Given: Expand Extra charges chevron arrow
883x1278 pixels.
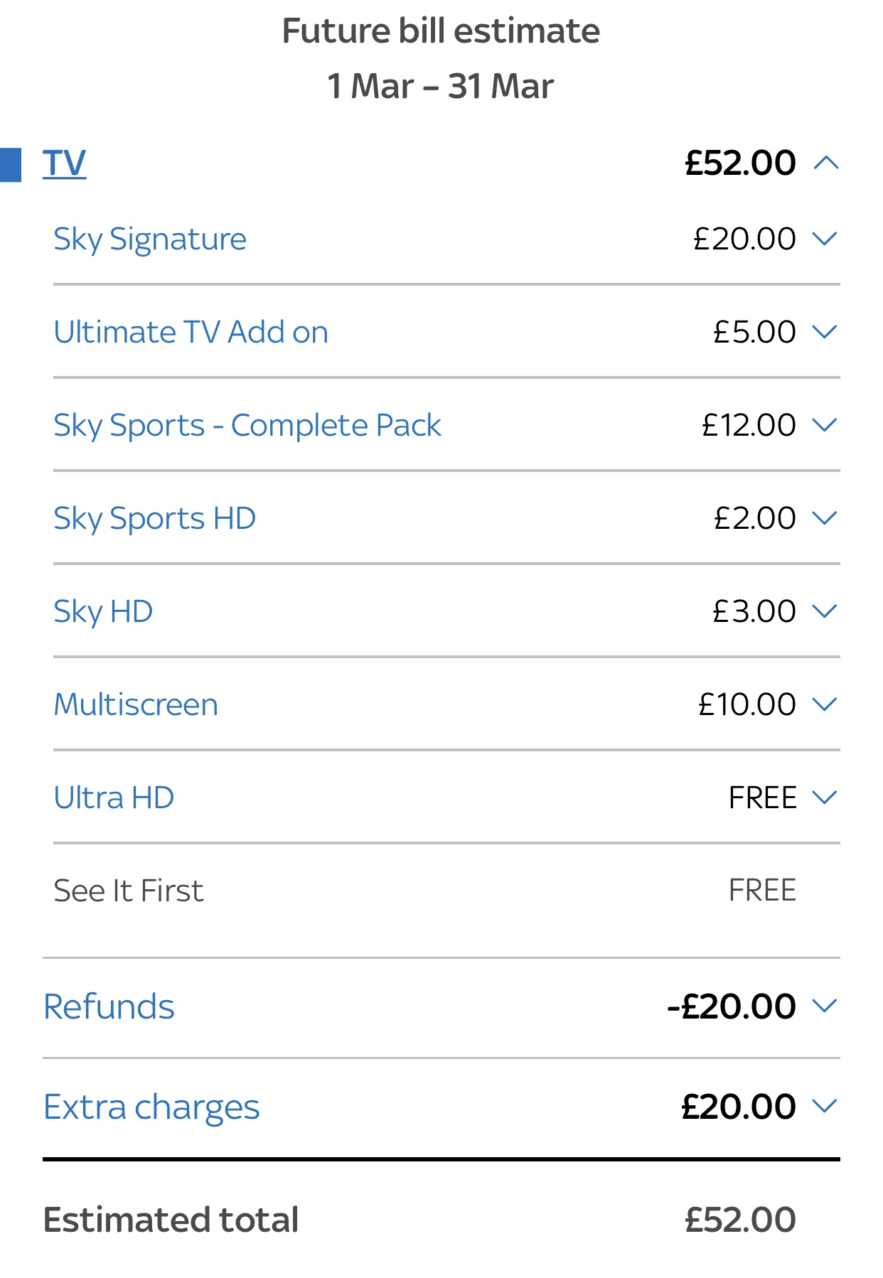Looking at the screenshot, I should [825, 1106].
